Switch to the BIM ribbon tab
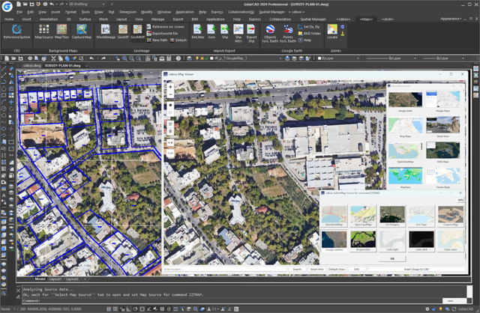The height and width of the screenshot is (313, 480). pyautogui.click(x=195, y=19)
